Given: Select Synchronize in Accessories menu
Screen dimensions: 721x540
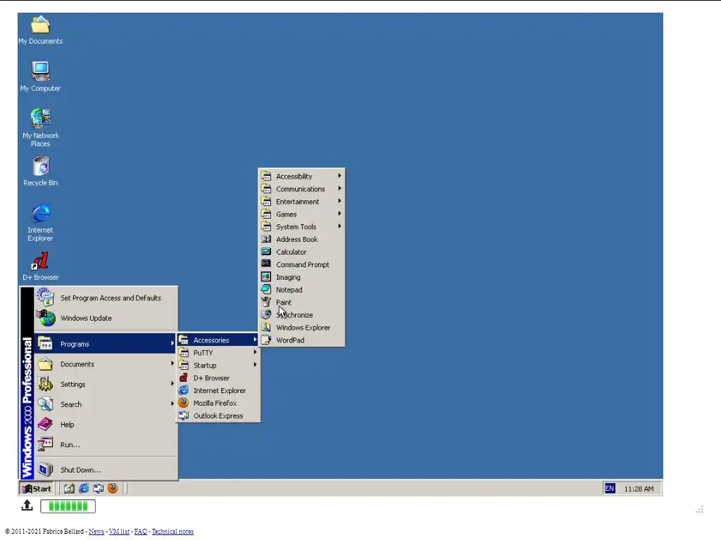Looking at the screenshot, I should point(301,315).
